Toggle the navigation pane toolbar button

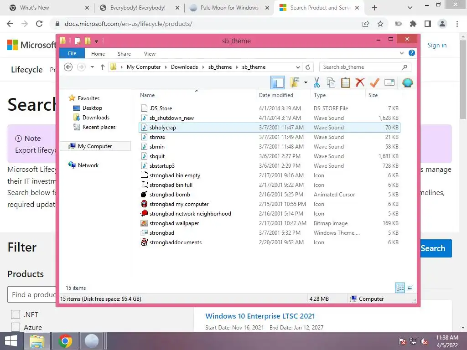pyautogui.click(x=278, y=82)
